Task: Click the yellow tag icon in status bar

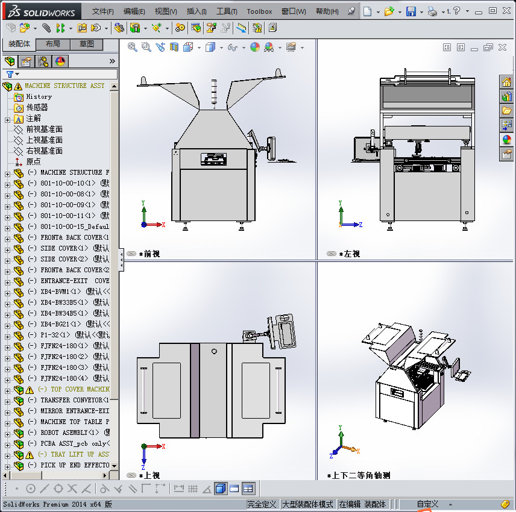Action: 505,504
